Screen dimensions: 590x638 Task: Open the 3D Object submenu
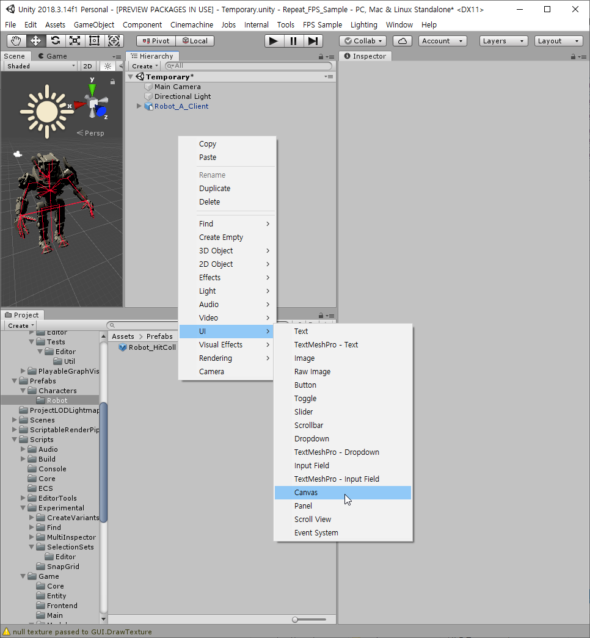(227, 251)
